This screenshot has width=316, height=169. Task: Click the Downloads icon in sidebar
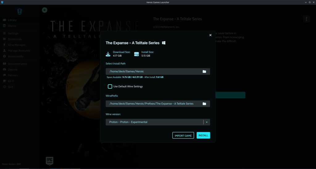4,39
